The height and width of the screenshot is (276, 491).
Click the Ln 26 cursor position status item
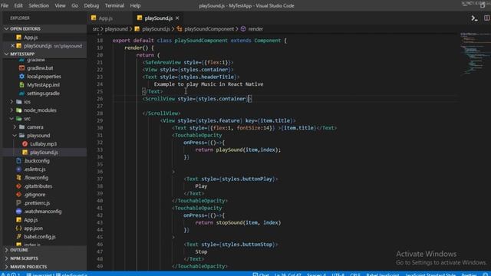[288, 274]
